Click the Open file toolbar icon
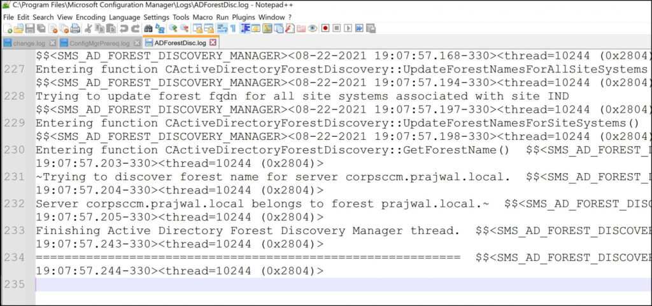The width and height of the screenshot is (652, 306). [18, 29]
